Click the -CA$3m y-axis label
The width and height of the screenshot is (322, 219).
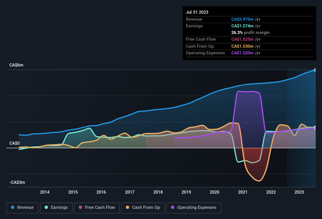click(x=17, y=183)
